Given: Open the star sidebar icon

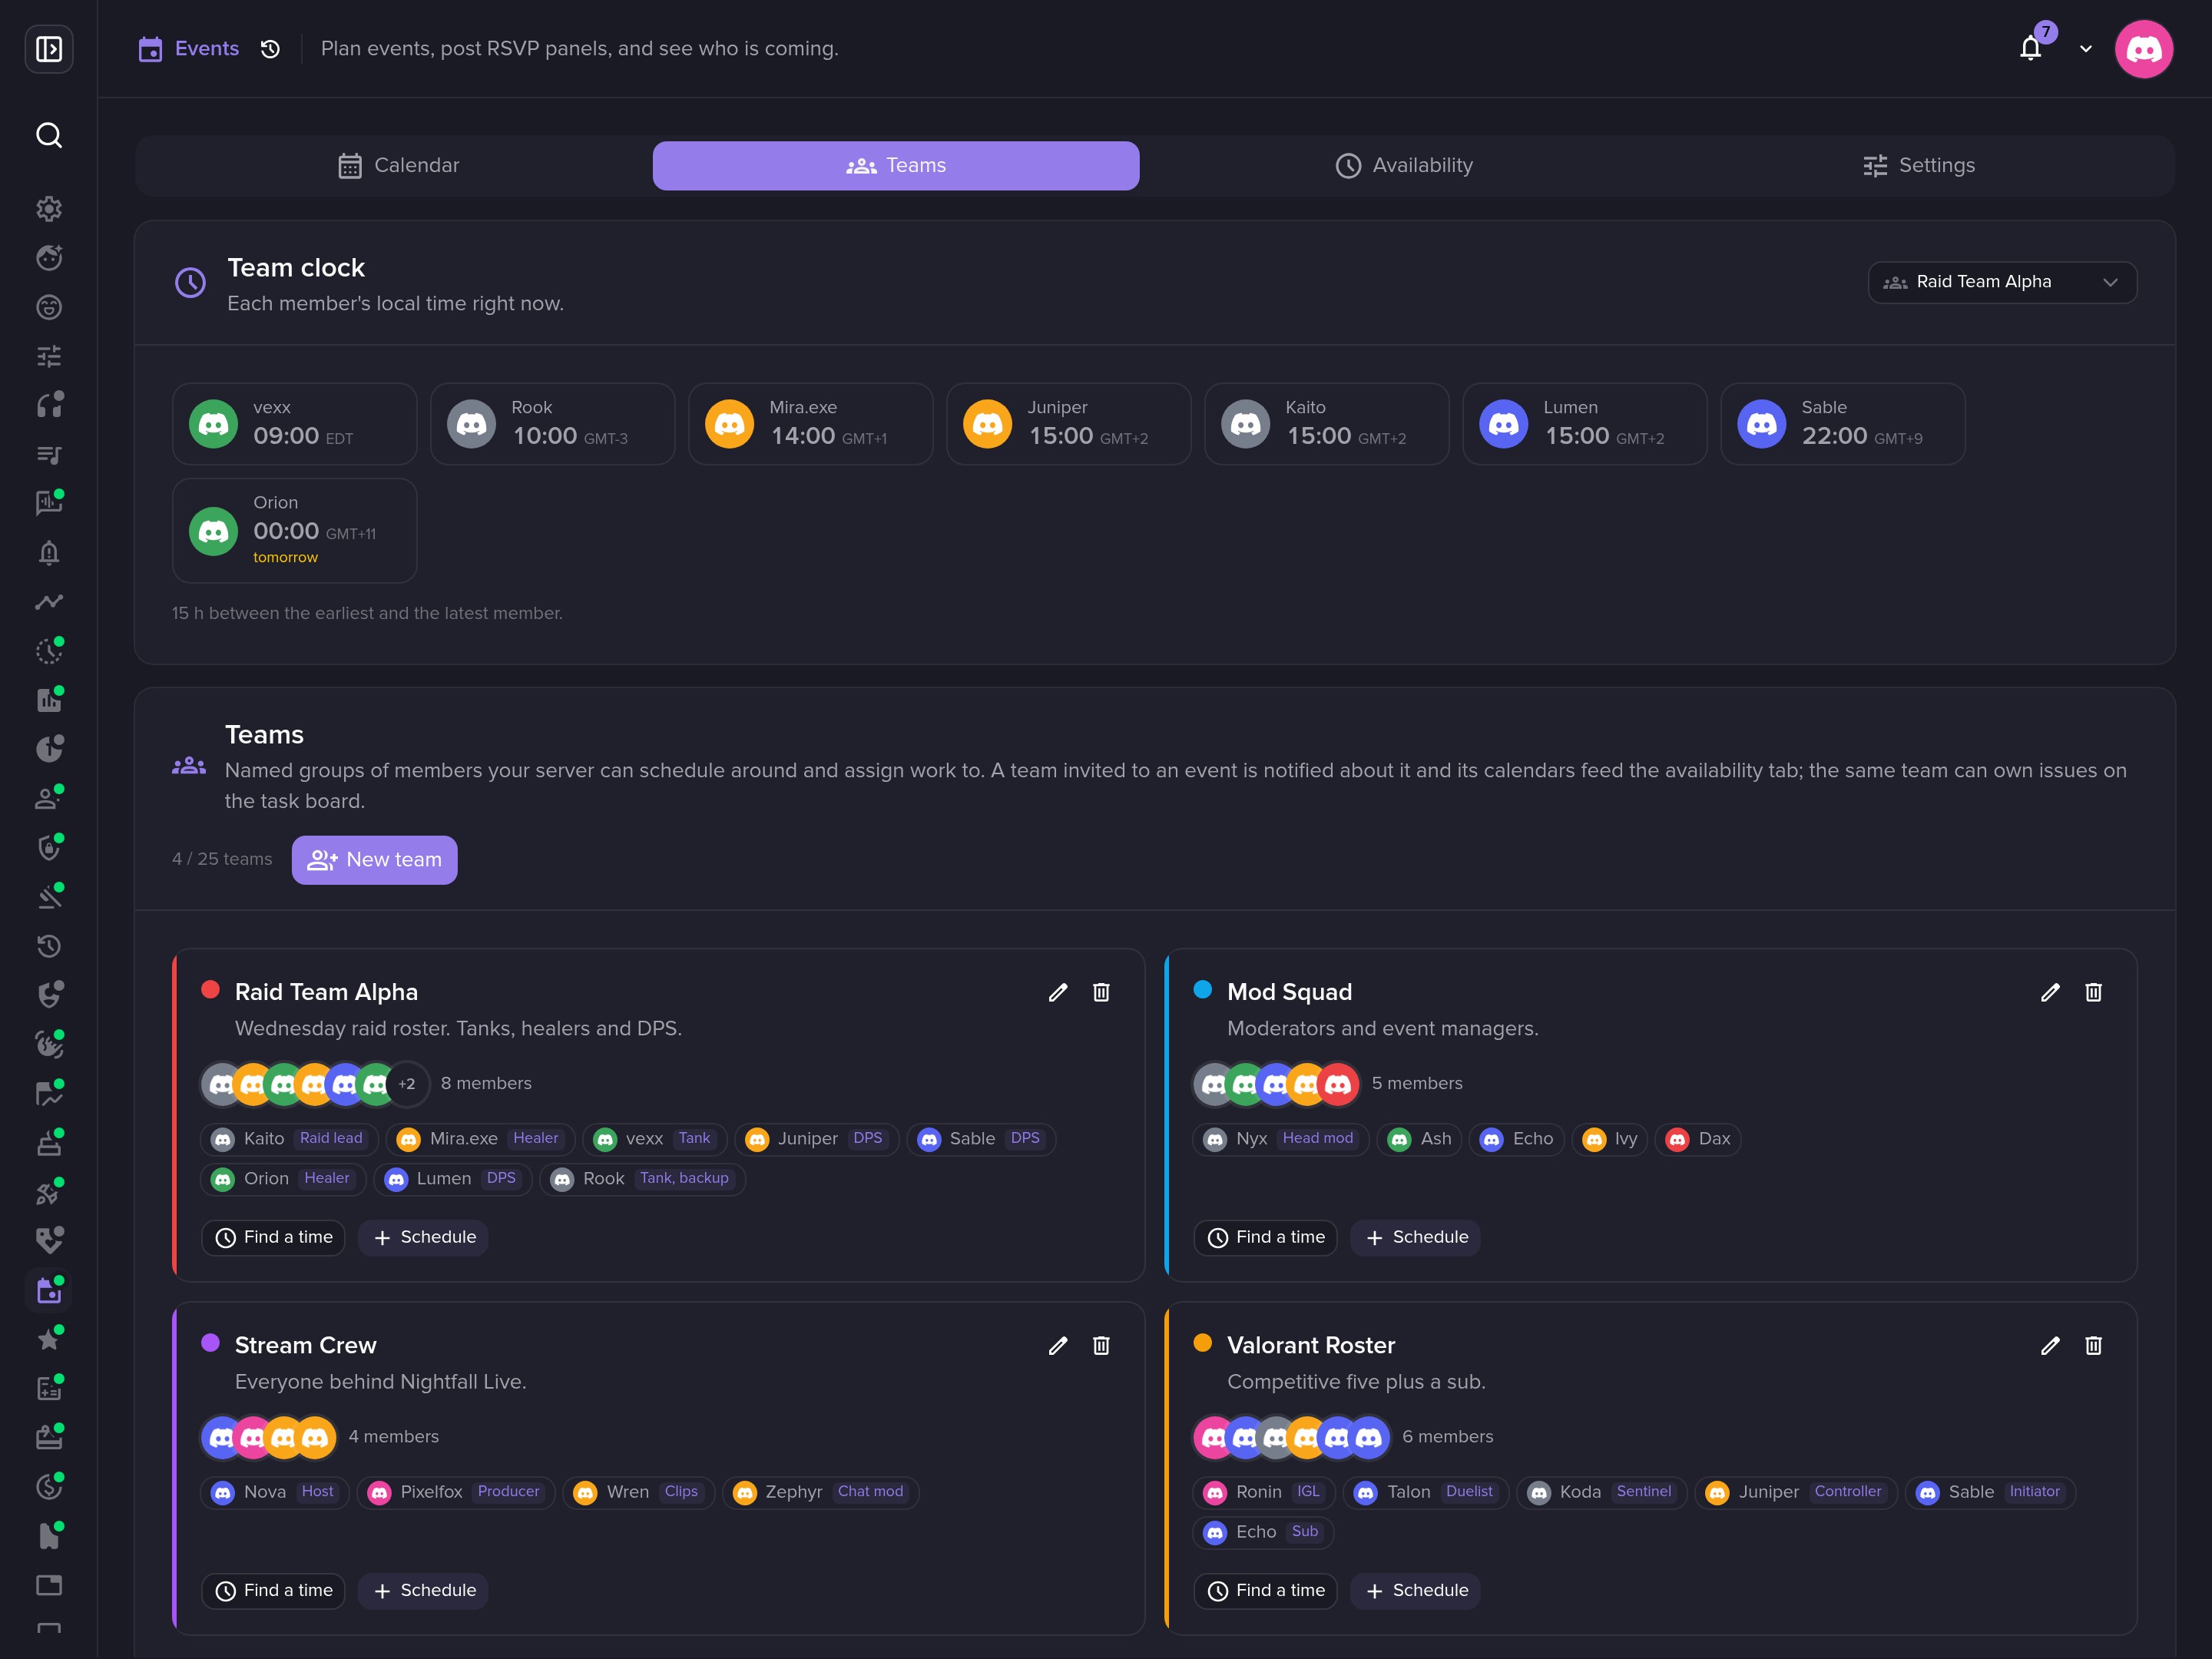Looking at the screenshot, I should click(x=49, y=1339).
